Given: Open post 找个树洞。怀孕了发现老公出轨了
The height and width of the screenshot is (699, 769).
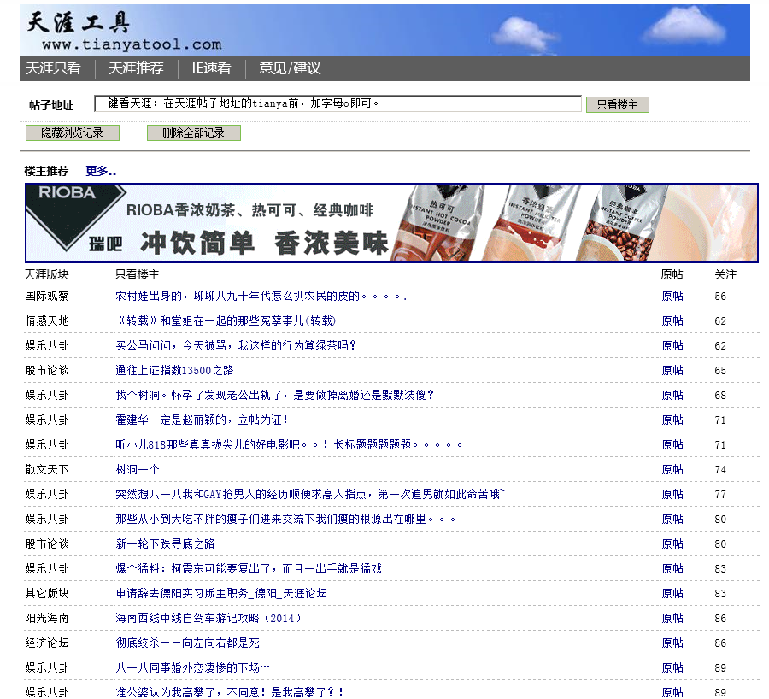Looking at the screenshot, I should [274, 396].
